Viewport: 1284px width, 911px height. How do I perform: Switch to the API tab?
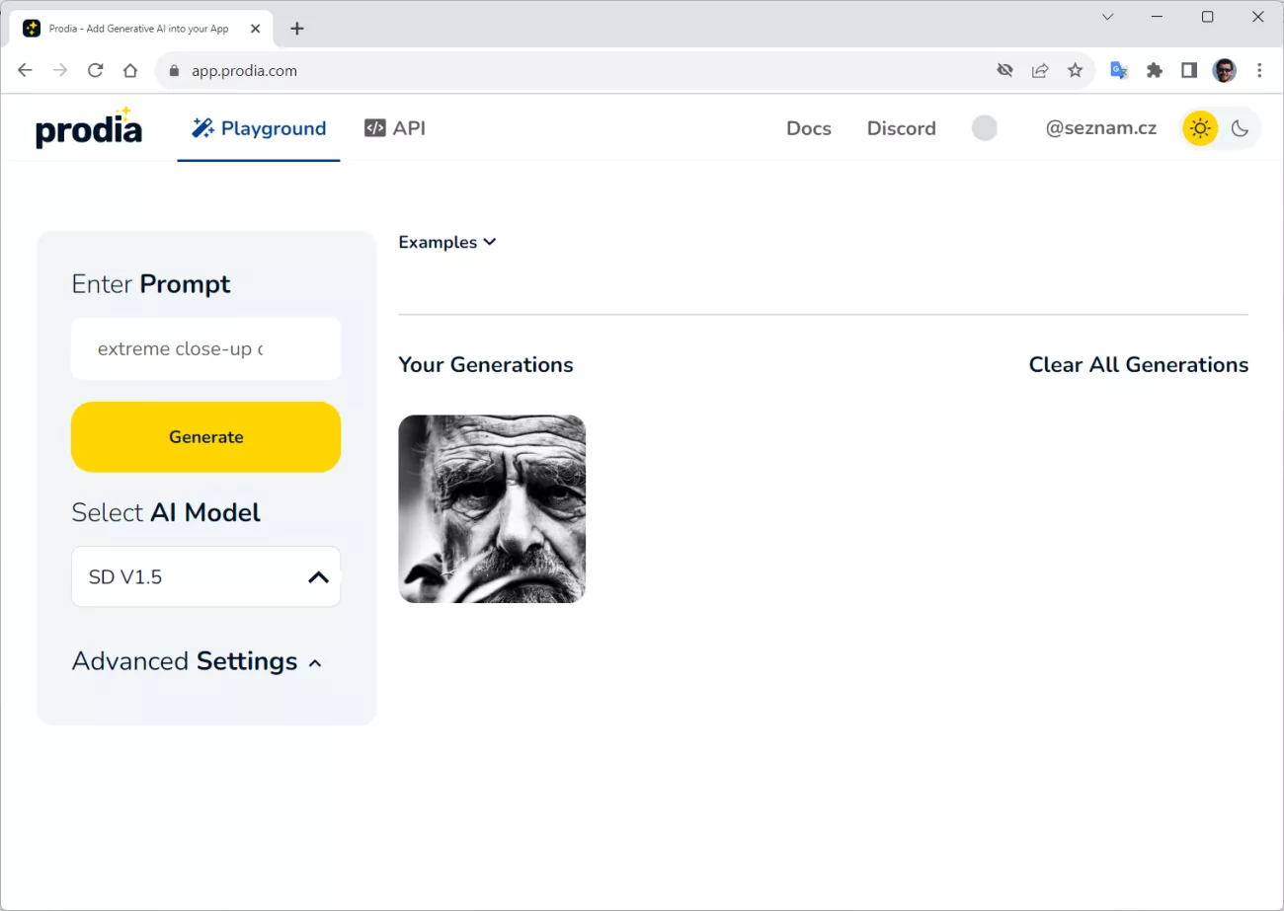pyautogui.click(x=395, y=128)
